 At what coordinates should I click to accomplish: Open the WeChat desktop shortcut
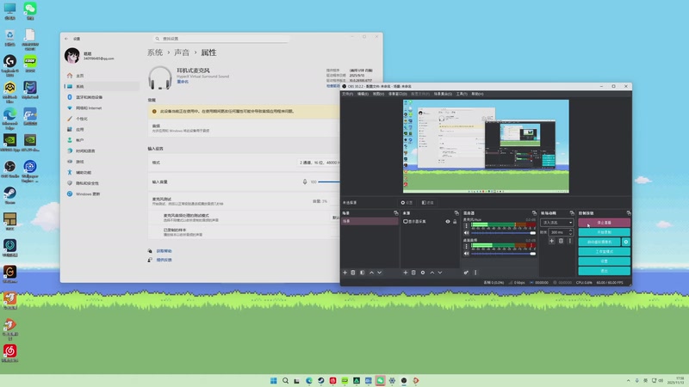(30, 10)
